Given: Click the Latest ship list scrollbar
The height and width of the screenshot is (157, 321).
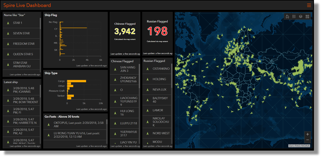Looking at the screenshot, I should pos(41,91).
